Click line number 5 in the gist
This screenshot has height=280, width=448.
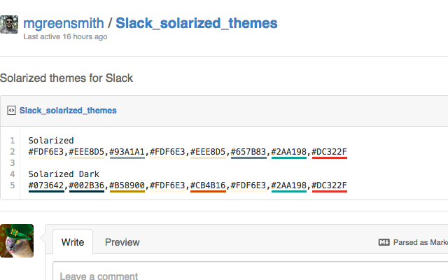13,185
